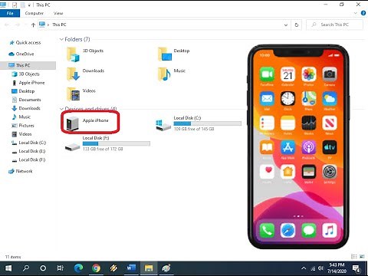The width and height of the screenshot is (368, 276).
Task: Click the 133 GB free of 172 GB text
Action: 103,149
